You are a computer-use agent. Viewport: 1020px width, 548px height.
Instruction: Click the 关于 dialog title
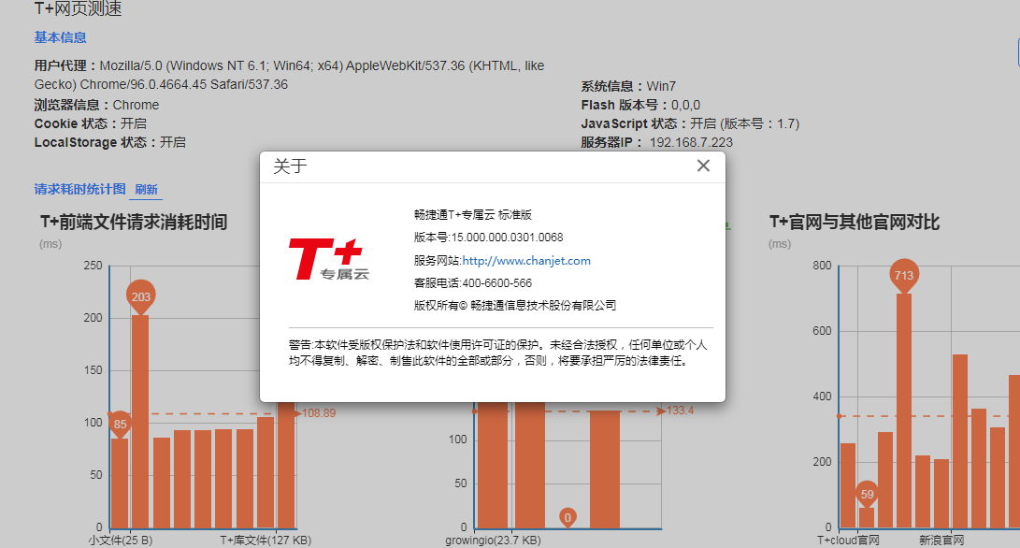[x=290, y=166]
